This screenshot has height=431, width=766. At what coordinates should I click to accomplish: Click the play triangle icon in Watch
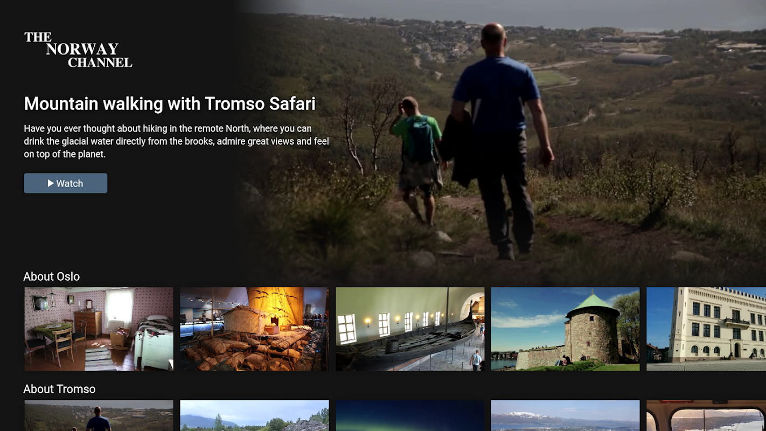tap(51, 183)
